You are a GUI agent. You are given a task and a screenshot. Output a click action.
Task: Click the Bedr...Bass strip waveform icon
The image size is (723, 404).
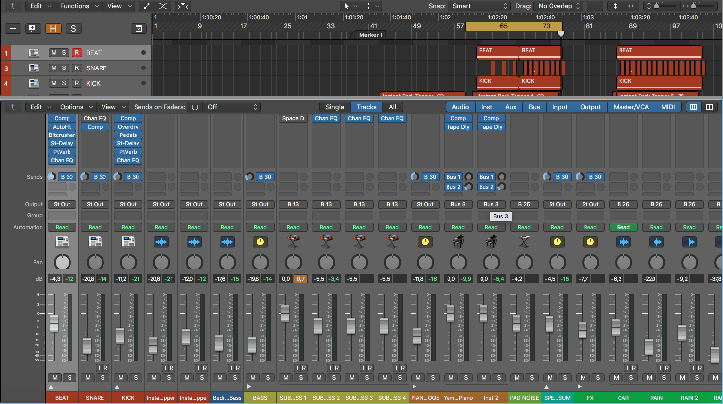click(227, 242)
